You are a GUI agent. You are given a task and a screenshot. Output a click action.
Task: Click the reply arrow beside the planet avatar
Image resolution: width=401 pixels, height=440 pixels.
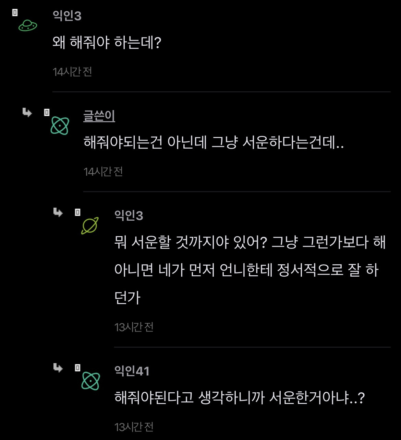click(58, 212)
